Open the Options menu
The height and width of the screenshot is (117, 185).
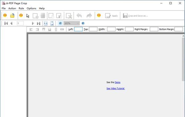(31, 9)
